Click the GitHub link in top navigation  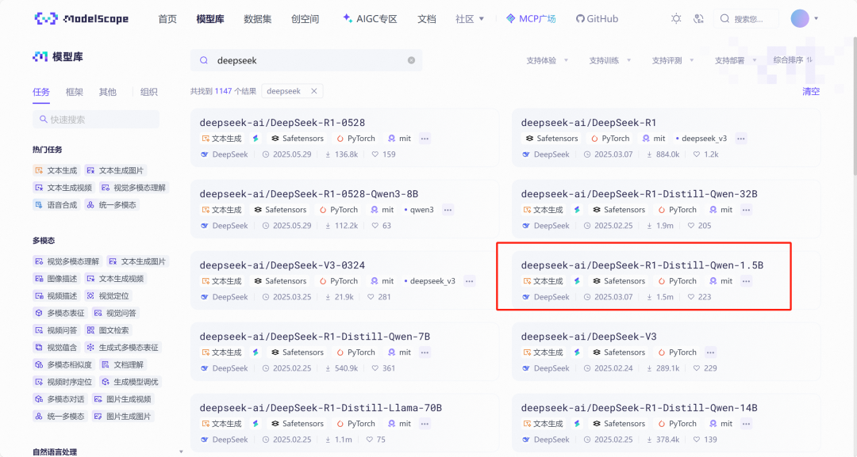coord(597,18)
